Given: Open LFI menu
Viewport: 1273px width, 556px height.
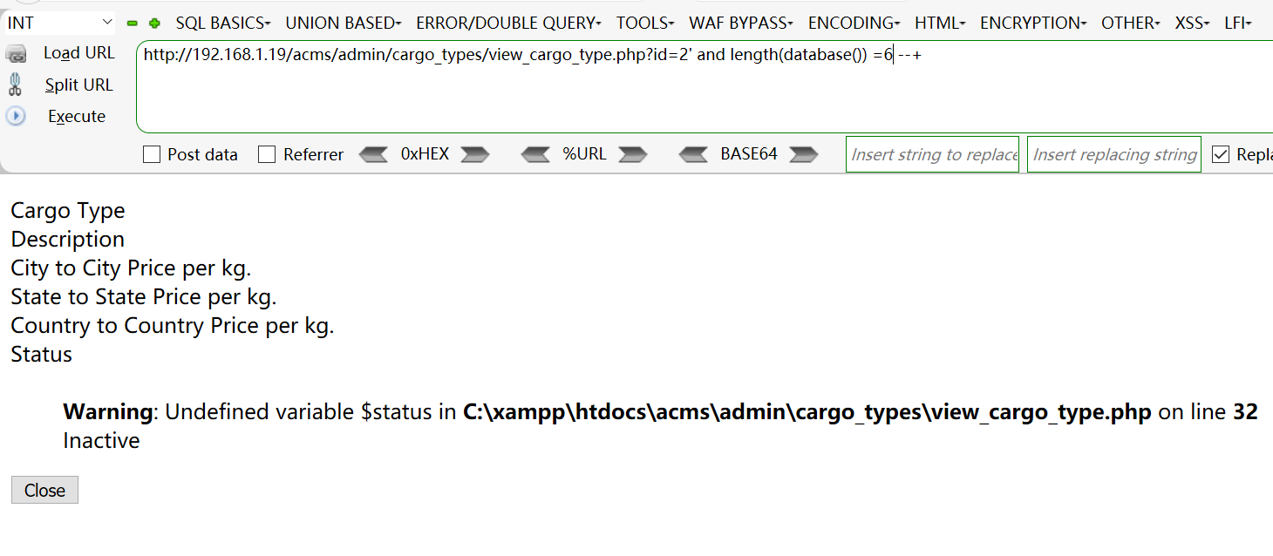Looking at the screenshot, I should [1238, 23].
